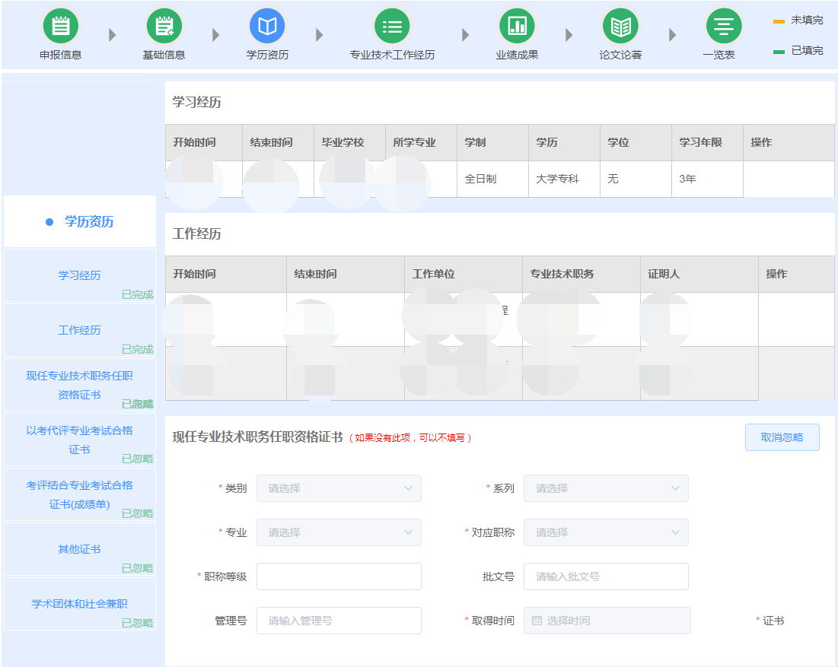Click the 管理号 input field
Viewport: 838px width, 667px height.
[339, 621]
